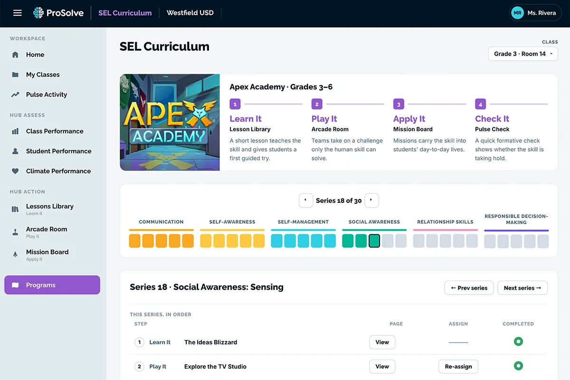Click the ProSolve wordmark
Screen dimensions: 570x380
click(65, 13)
